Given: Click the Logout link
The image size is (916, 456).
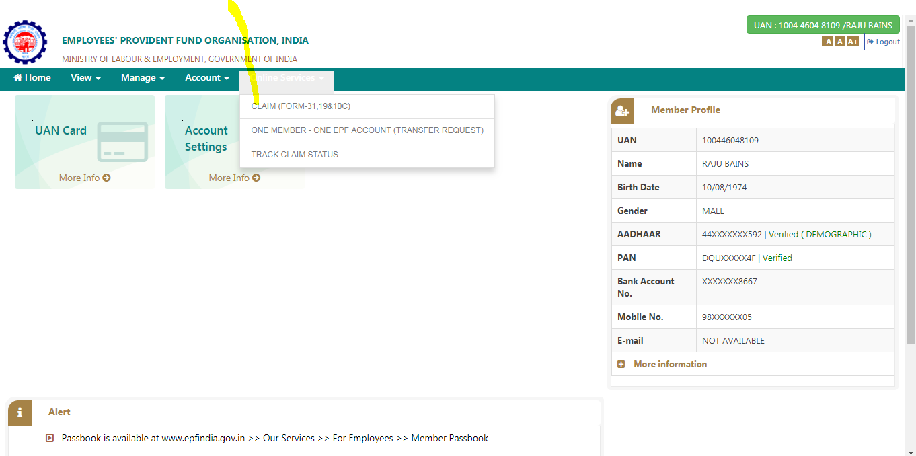Looking at the screenshot, I should [883, 42].
